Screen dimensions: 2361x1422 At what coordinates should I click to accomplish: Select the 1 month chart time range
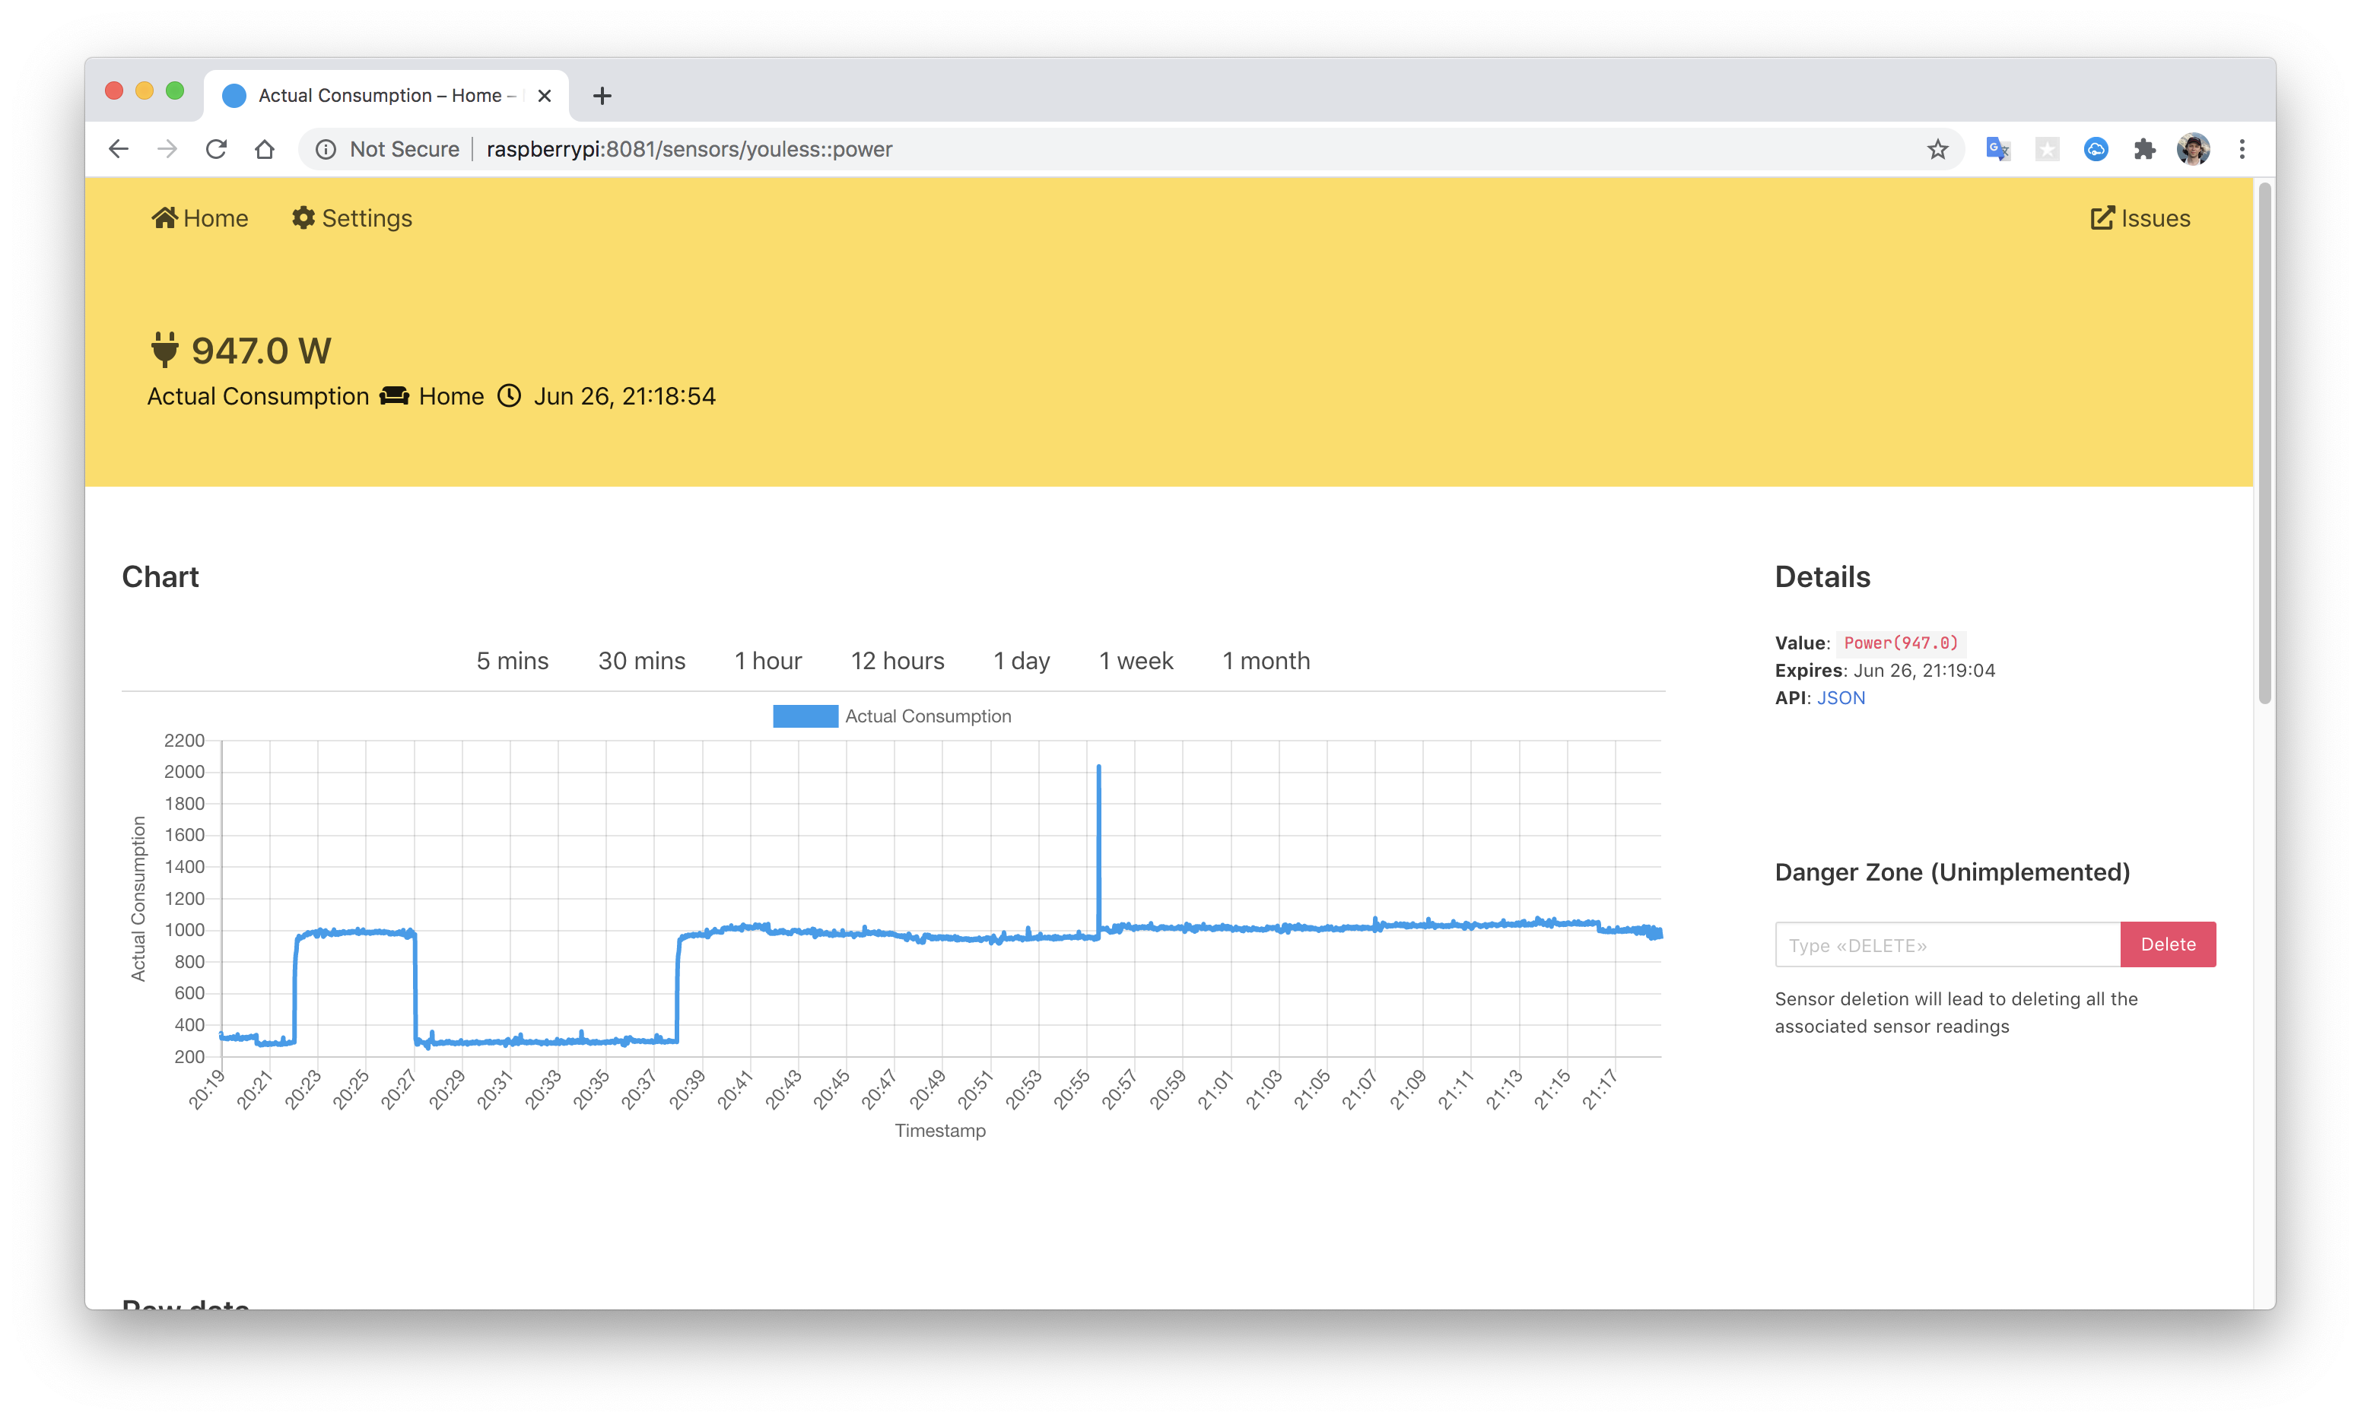point(1265,659)
